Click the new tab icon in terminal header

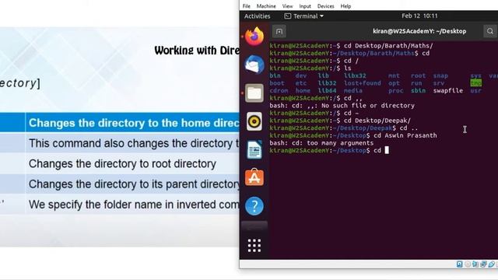[279, 31]
